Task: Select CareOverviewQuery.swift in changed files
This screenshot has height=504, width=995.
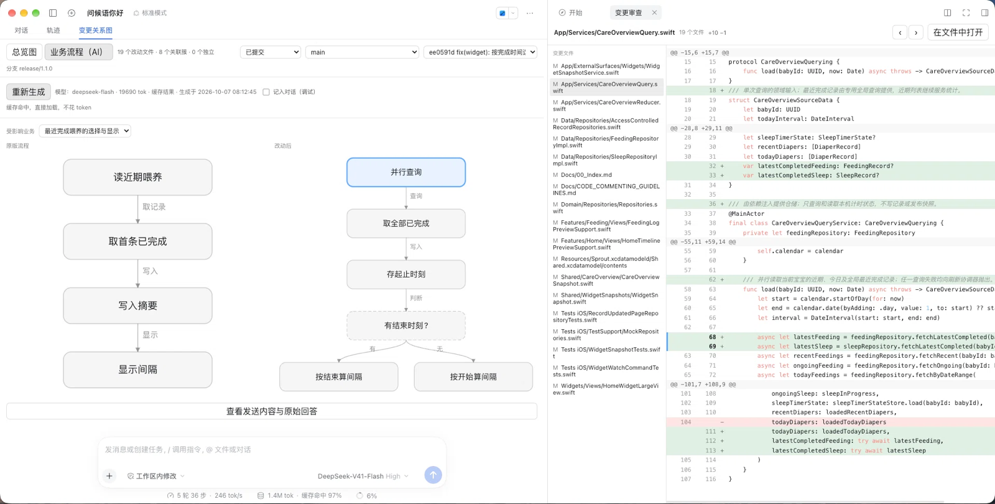Action: 607,87
